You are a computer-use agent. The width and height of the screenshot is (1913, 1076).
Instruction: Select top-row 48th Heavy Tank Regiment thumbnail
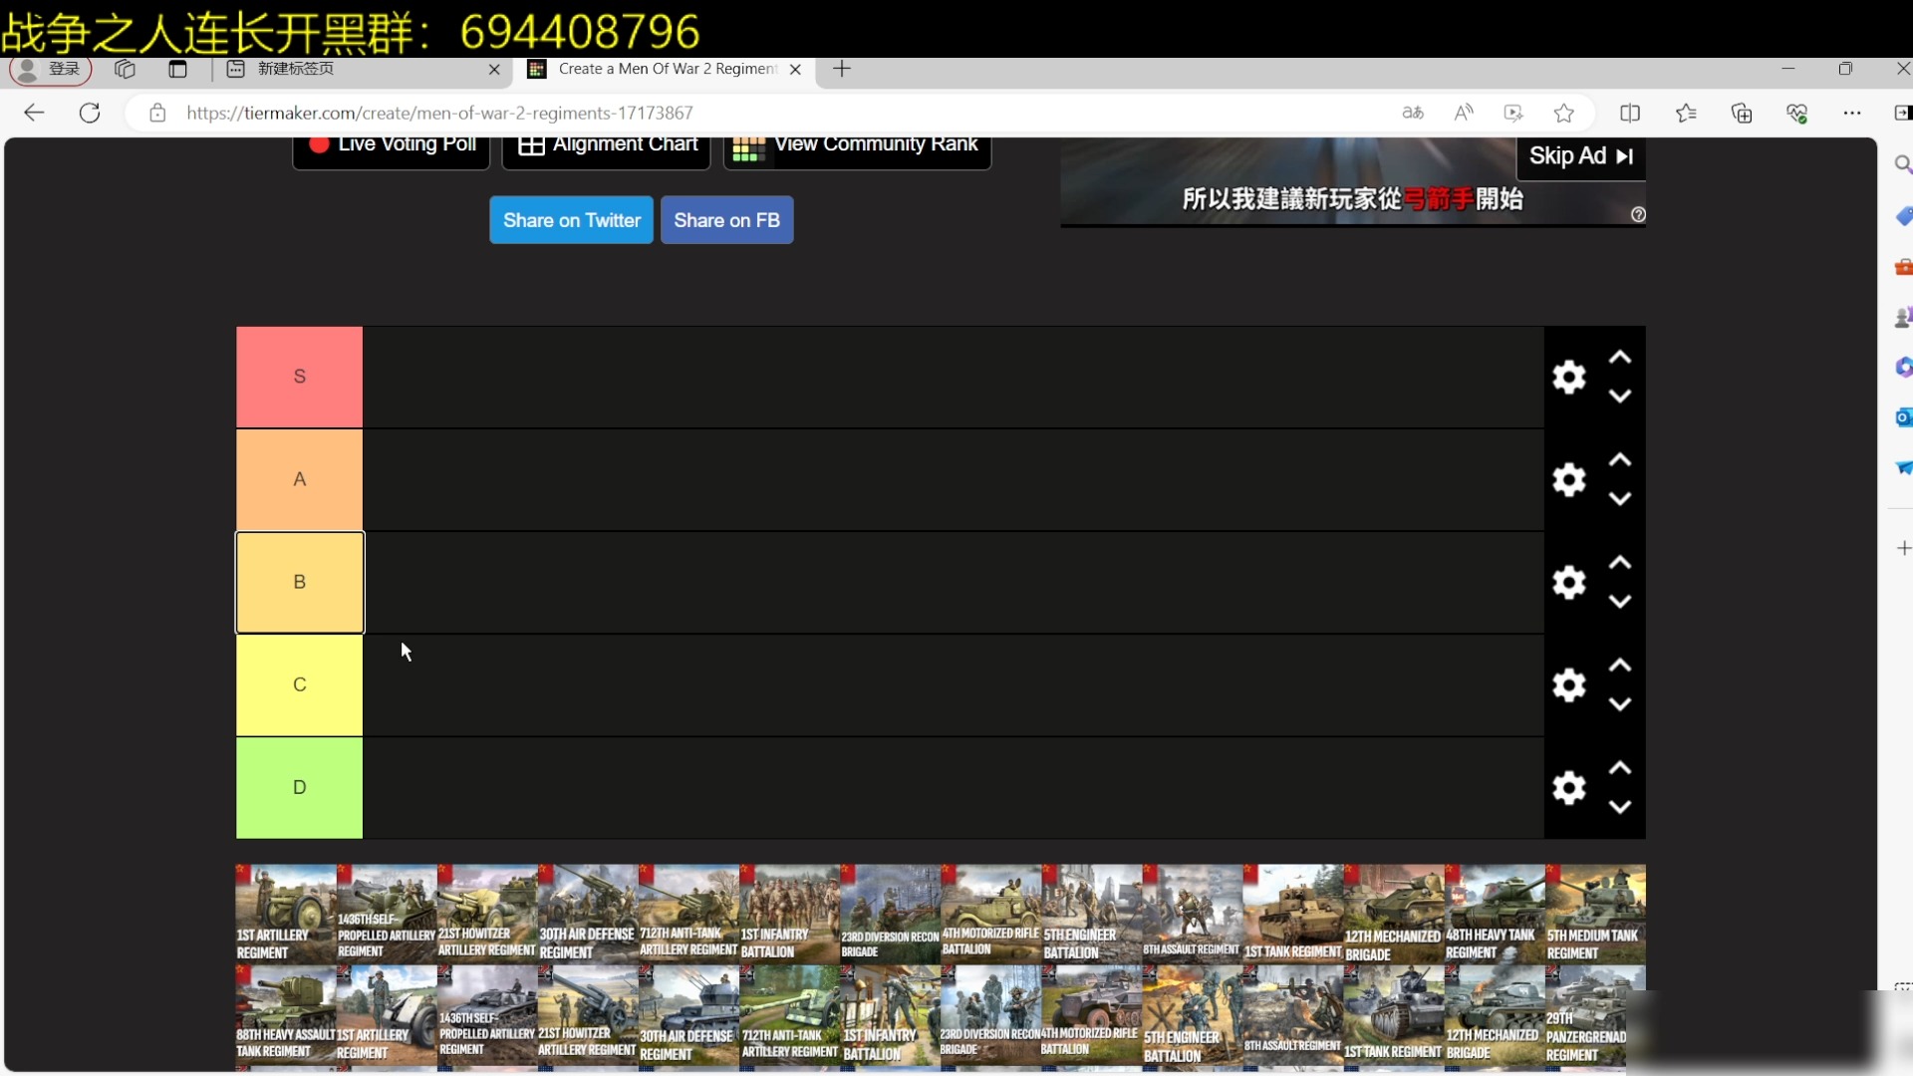point(1495,914)
